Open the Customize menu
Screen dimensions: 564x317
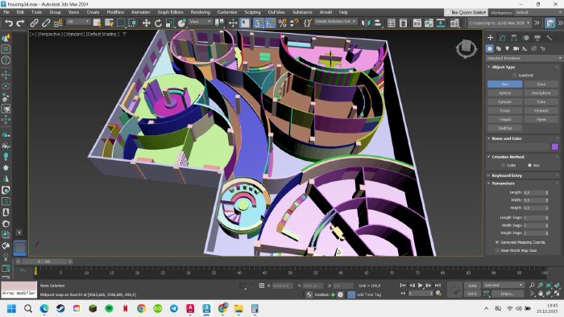pyautogui.click(x=227, y=12)
